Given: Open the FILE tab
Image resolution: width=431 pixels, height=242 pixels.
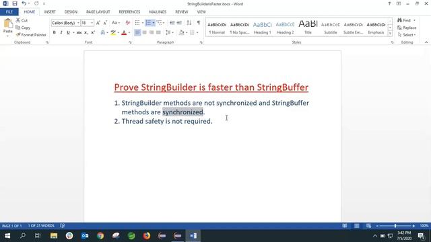Looking at the screenshot, I should pyautogui.click(x=9, y=12).
